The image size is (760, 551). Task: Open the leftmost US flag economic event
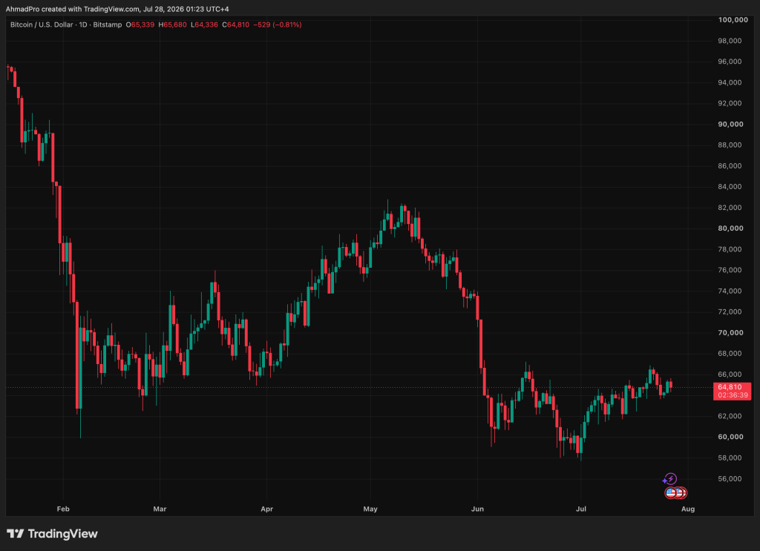click(670, 493)
